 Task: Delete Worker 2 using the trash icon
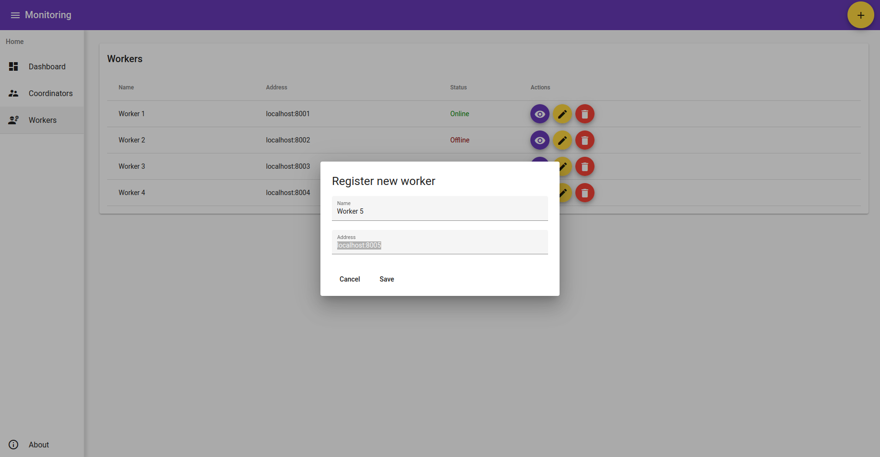click(x=584, y=140)
